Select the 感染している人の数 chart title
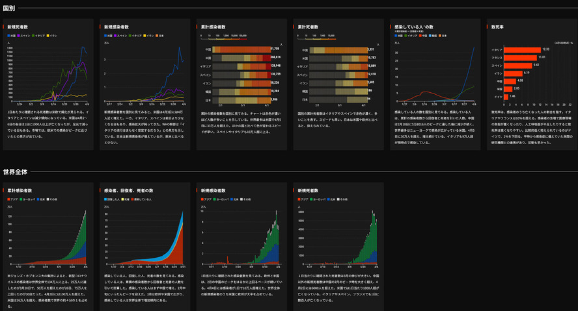 [x=413, y=27]
